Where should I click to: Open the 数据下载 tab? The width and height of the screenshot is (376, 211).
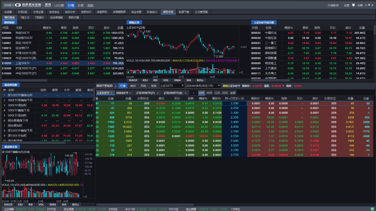tap(184, 12)
